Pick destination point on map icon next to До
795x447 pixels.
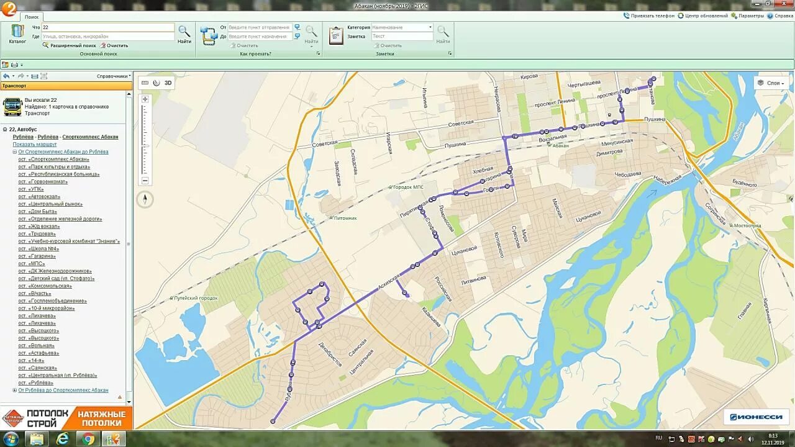click(x=298, y=36)
